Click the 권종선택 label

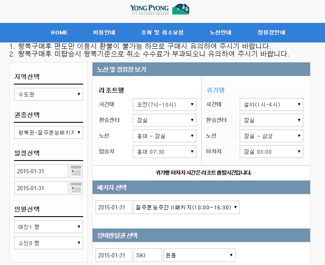[x=27, y=115]
